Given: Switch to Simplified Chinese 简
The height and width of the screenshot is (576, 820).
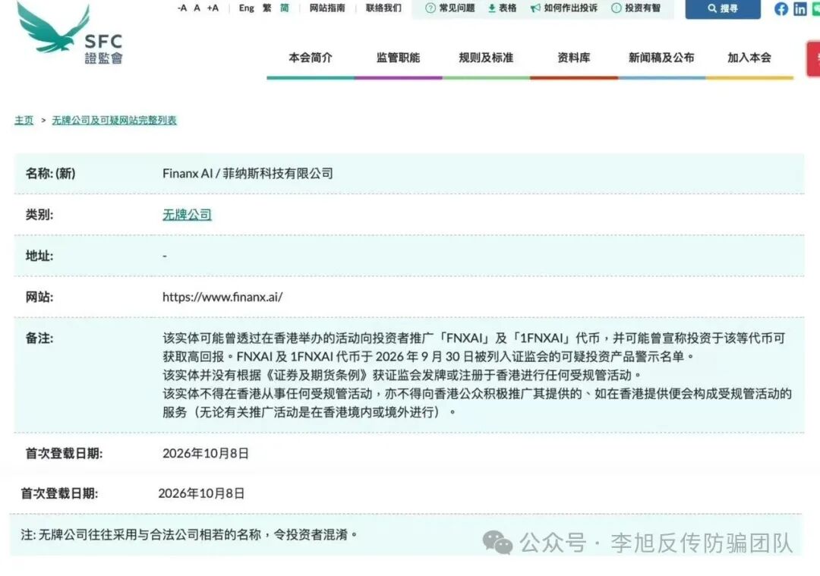Looking at the screenshot, I should click(285, 8).
